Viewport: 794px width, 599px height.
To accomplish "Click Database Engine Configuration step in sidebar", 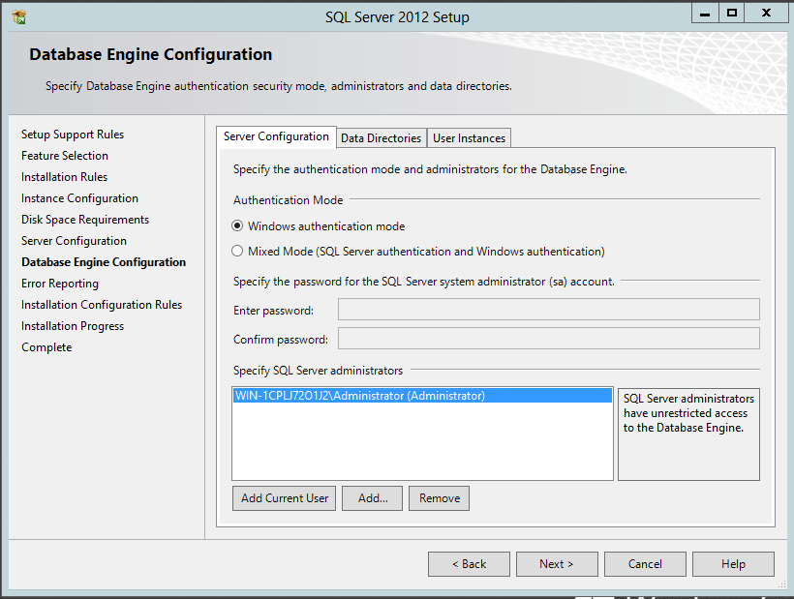I will pyautogui.click(x=104, y=262).
